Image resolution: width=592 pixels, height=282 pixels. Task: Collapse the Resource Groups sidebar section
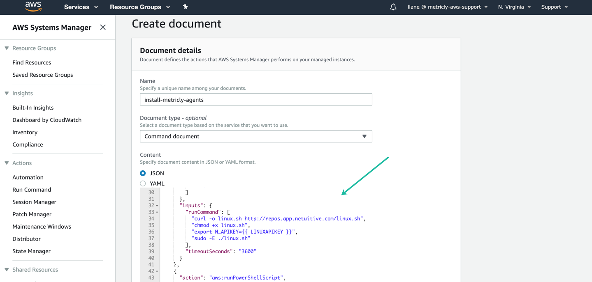(7, 48)
